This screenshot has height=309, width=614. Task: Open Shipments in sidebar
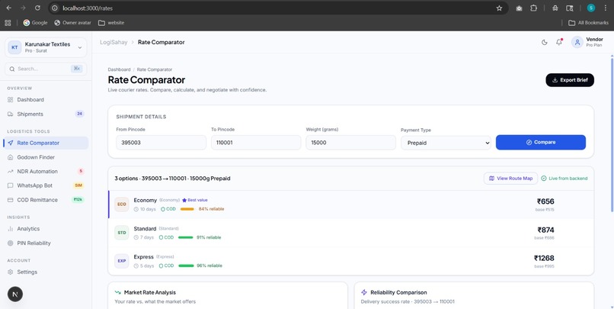tap(46, 114)
